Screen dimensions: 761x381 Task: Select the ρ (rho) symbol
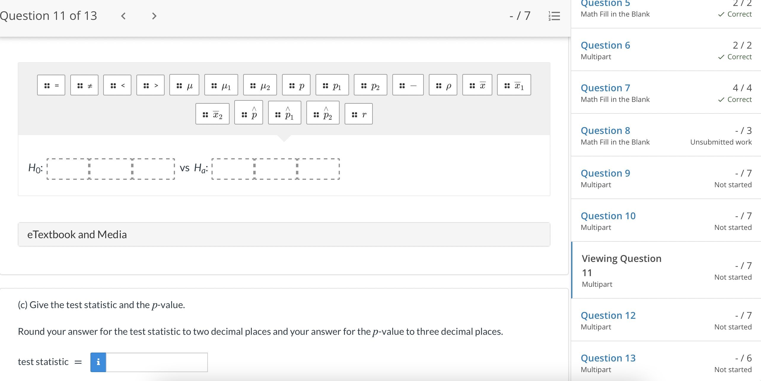(x=443, y=85)
